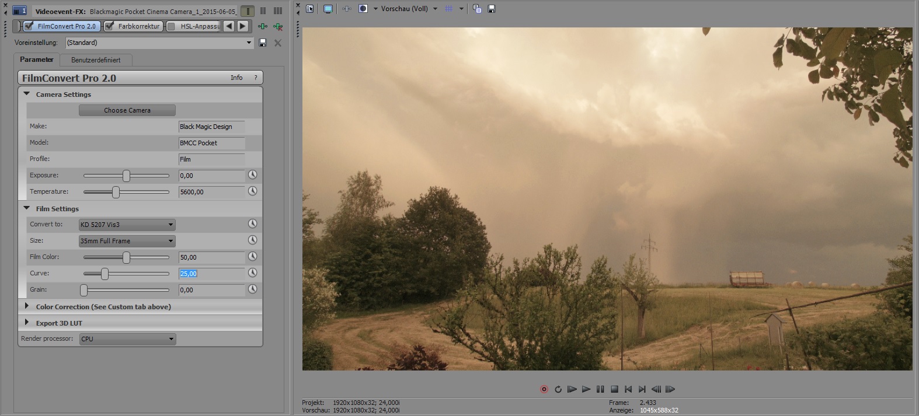Open the Size 35mm Full Frame dropdown

(127, 241)
